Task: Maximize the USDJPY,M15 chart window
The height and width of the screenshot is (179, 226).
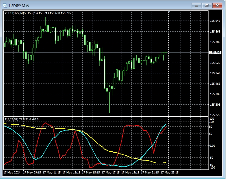Action: click(207, 6)
